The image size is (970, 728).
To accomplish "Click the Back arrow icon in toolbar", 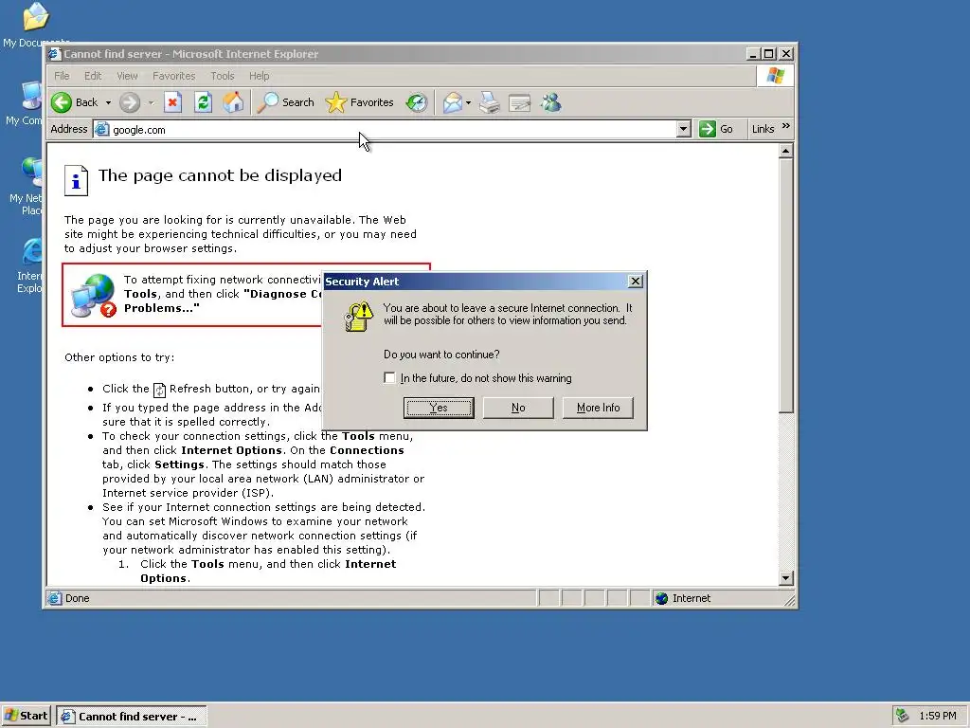I will [x=62, y=102].
